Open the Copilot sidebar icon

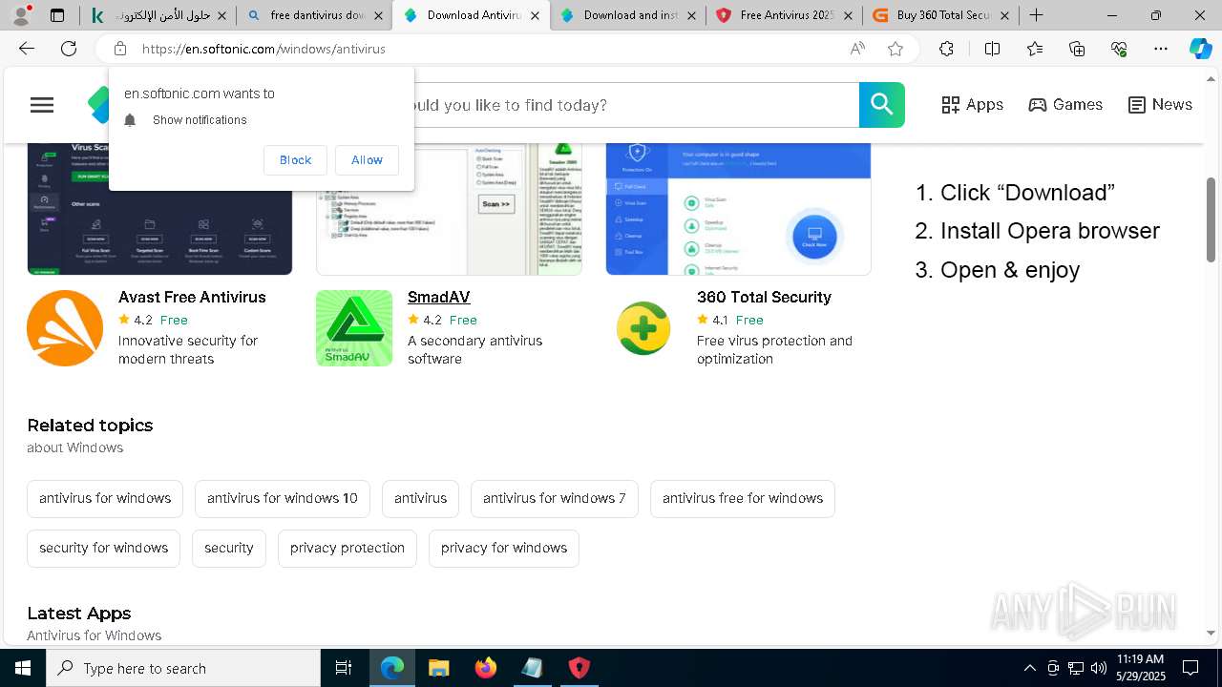[1200, 49]
